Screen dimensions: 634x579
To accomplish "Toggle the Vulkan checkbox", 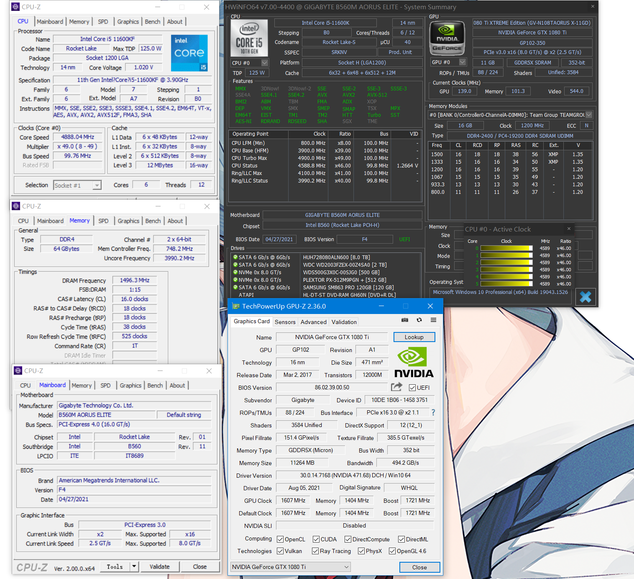I will tap(280, 551).
